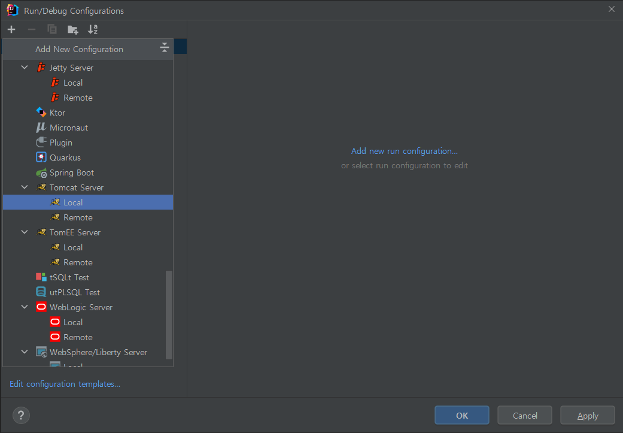Screen dimensions: 623x433
Task: Collapse the WebLogic Server node
Action: (25, 307)
